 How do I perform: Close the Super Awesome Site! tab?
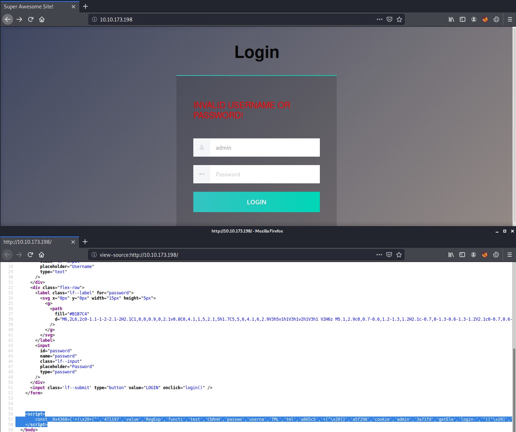[73, 7]
